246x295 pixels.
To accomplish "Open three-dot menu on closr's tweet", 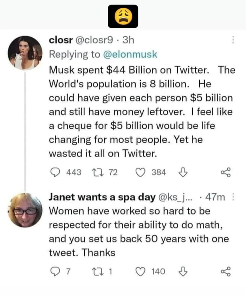I will pyautogui.click(x=233, y=41).
